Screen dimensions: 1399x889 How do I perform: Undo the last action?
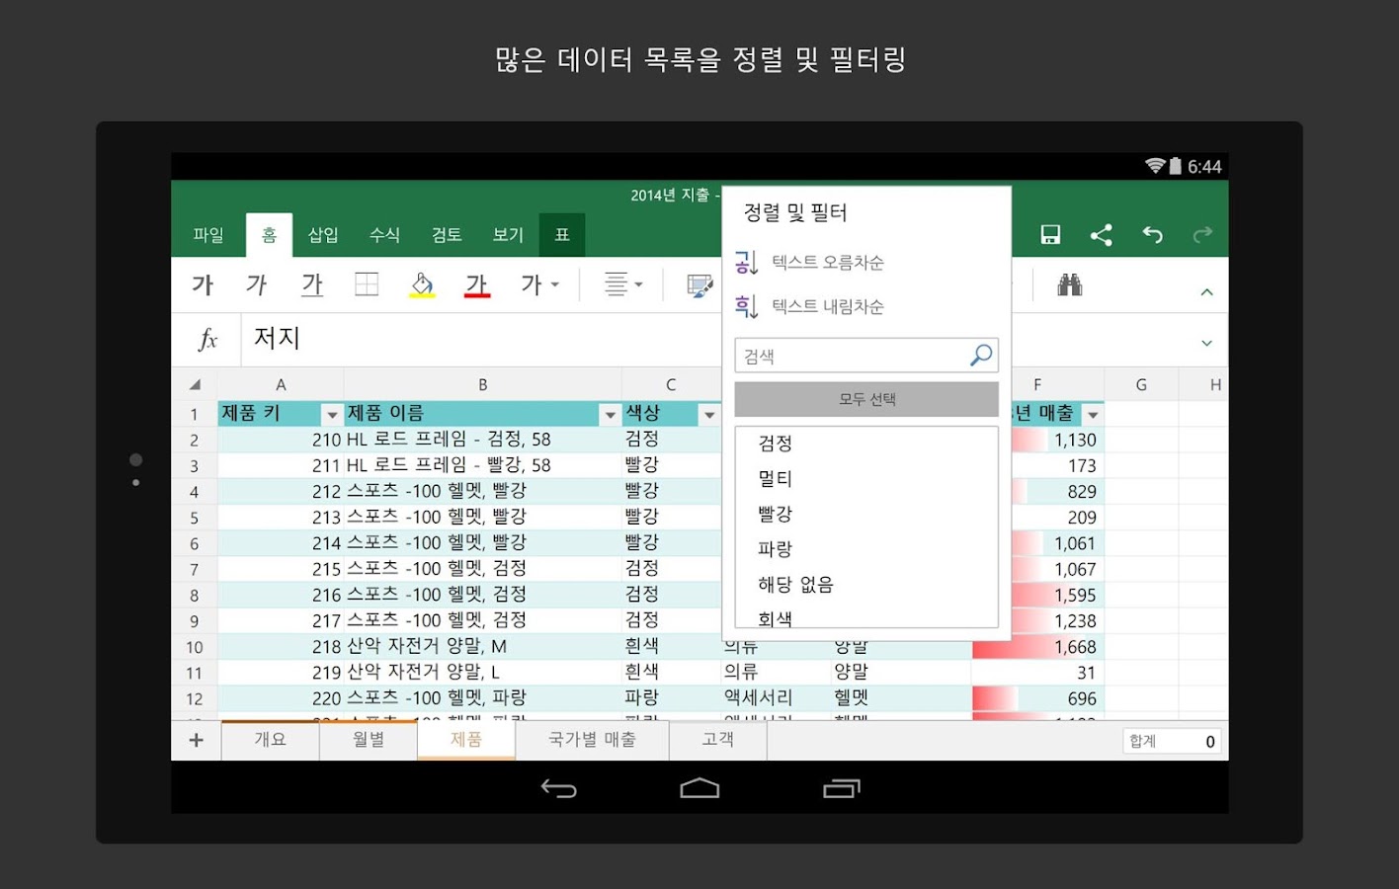[x=1152, y=234]
